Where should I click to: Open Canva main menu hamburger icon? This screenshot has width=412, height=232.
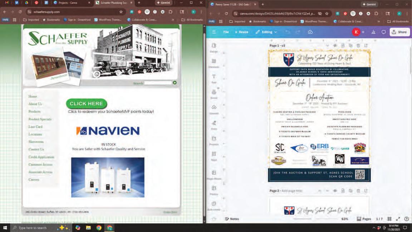point(214,32)
